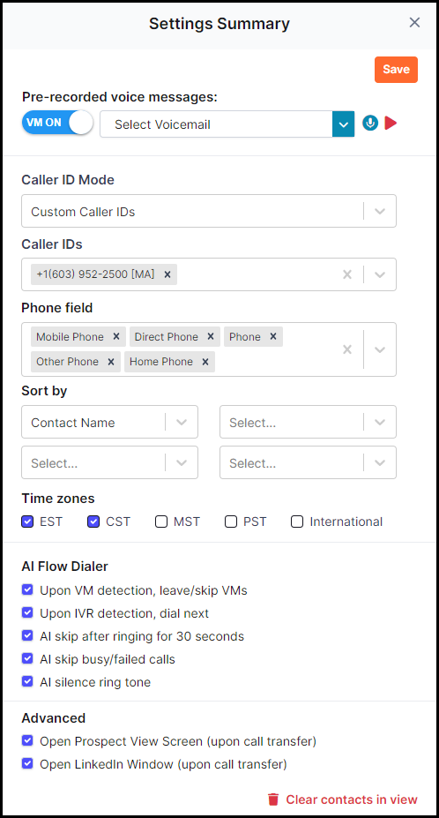Play the selected voicemail with red play icon
The height and width of the screenshot is (818, 439).
tap(391, 124)
